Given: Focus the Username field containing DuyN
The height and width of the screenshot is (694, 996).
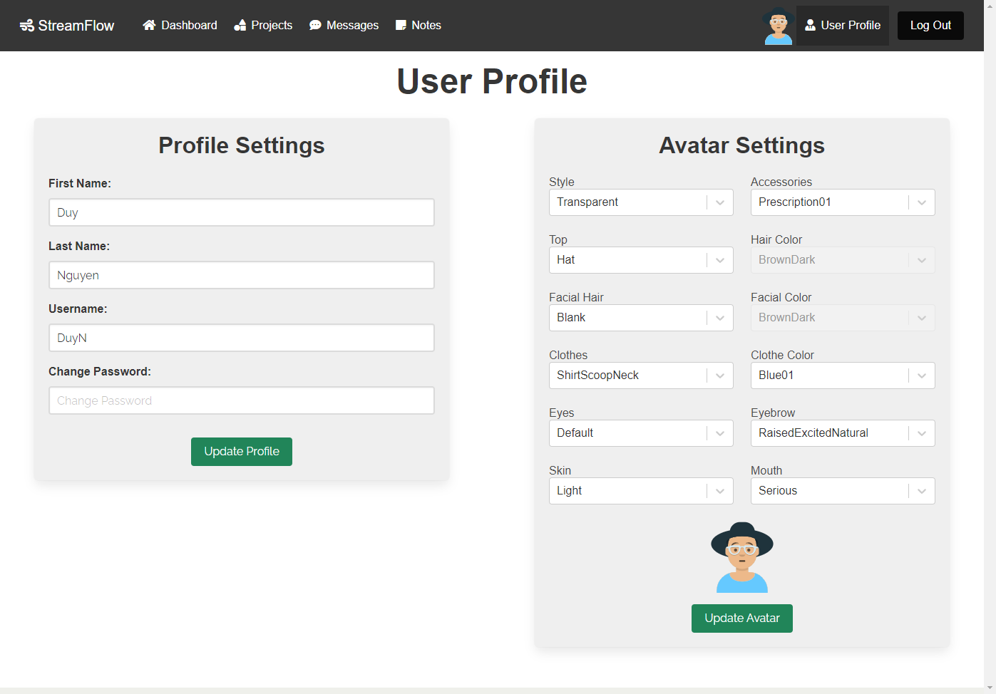Looking at the screenshot, I should [x=242, y=338].
